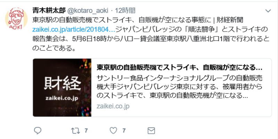The height and width of the screenshot is (139, 278).
Task: Click the reply speech bubble icon
Action: (x=38, y=131)
